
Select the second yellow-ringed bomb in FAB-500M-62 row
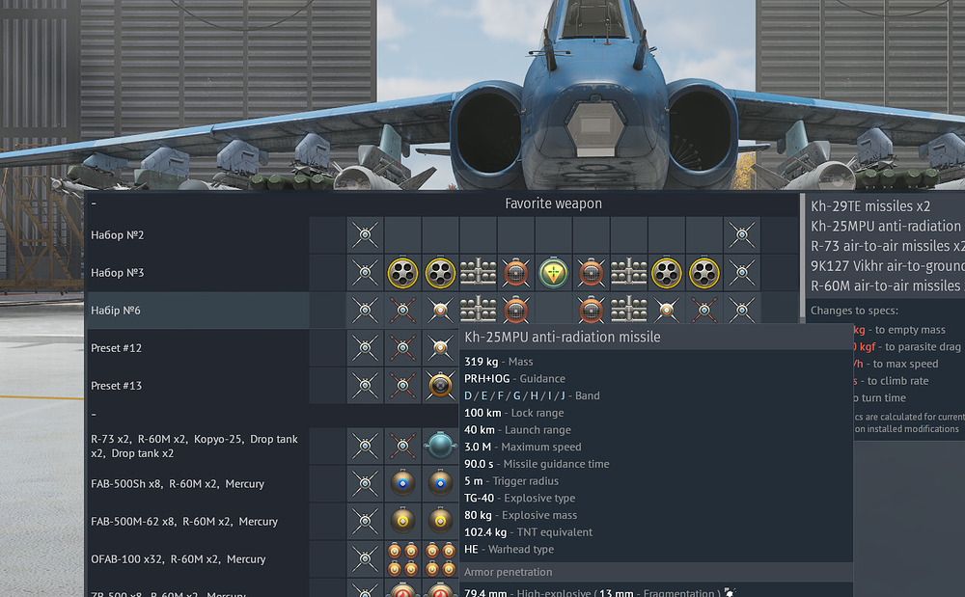440,522
